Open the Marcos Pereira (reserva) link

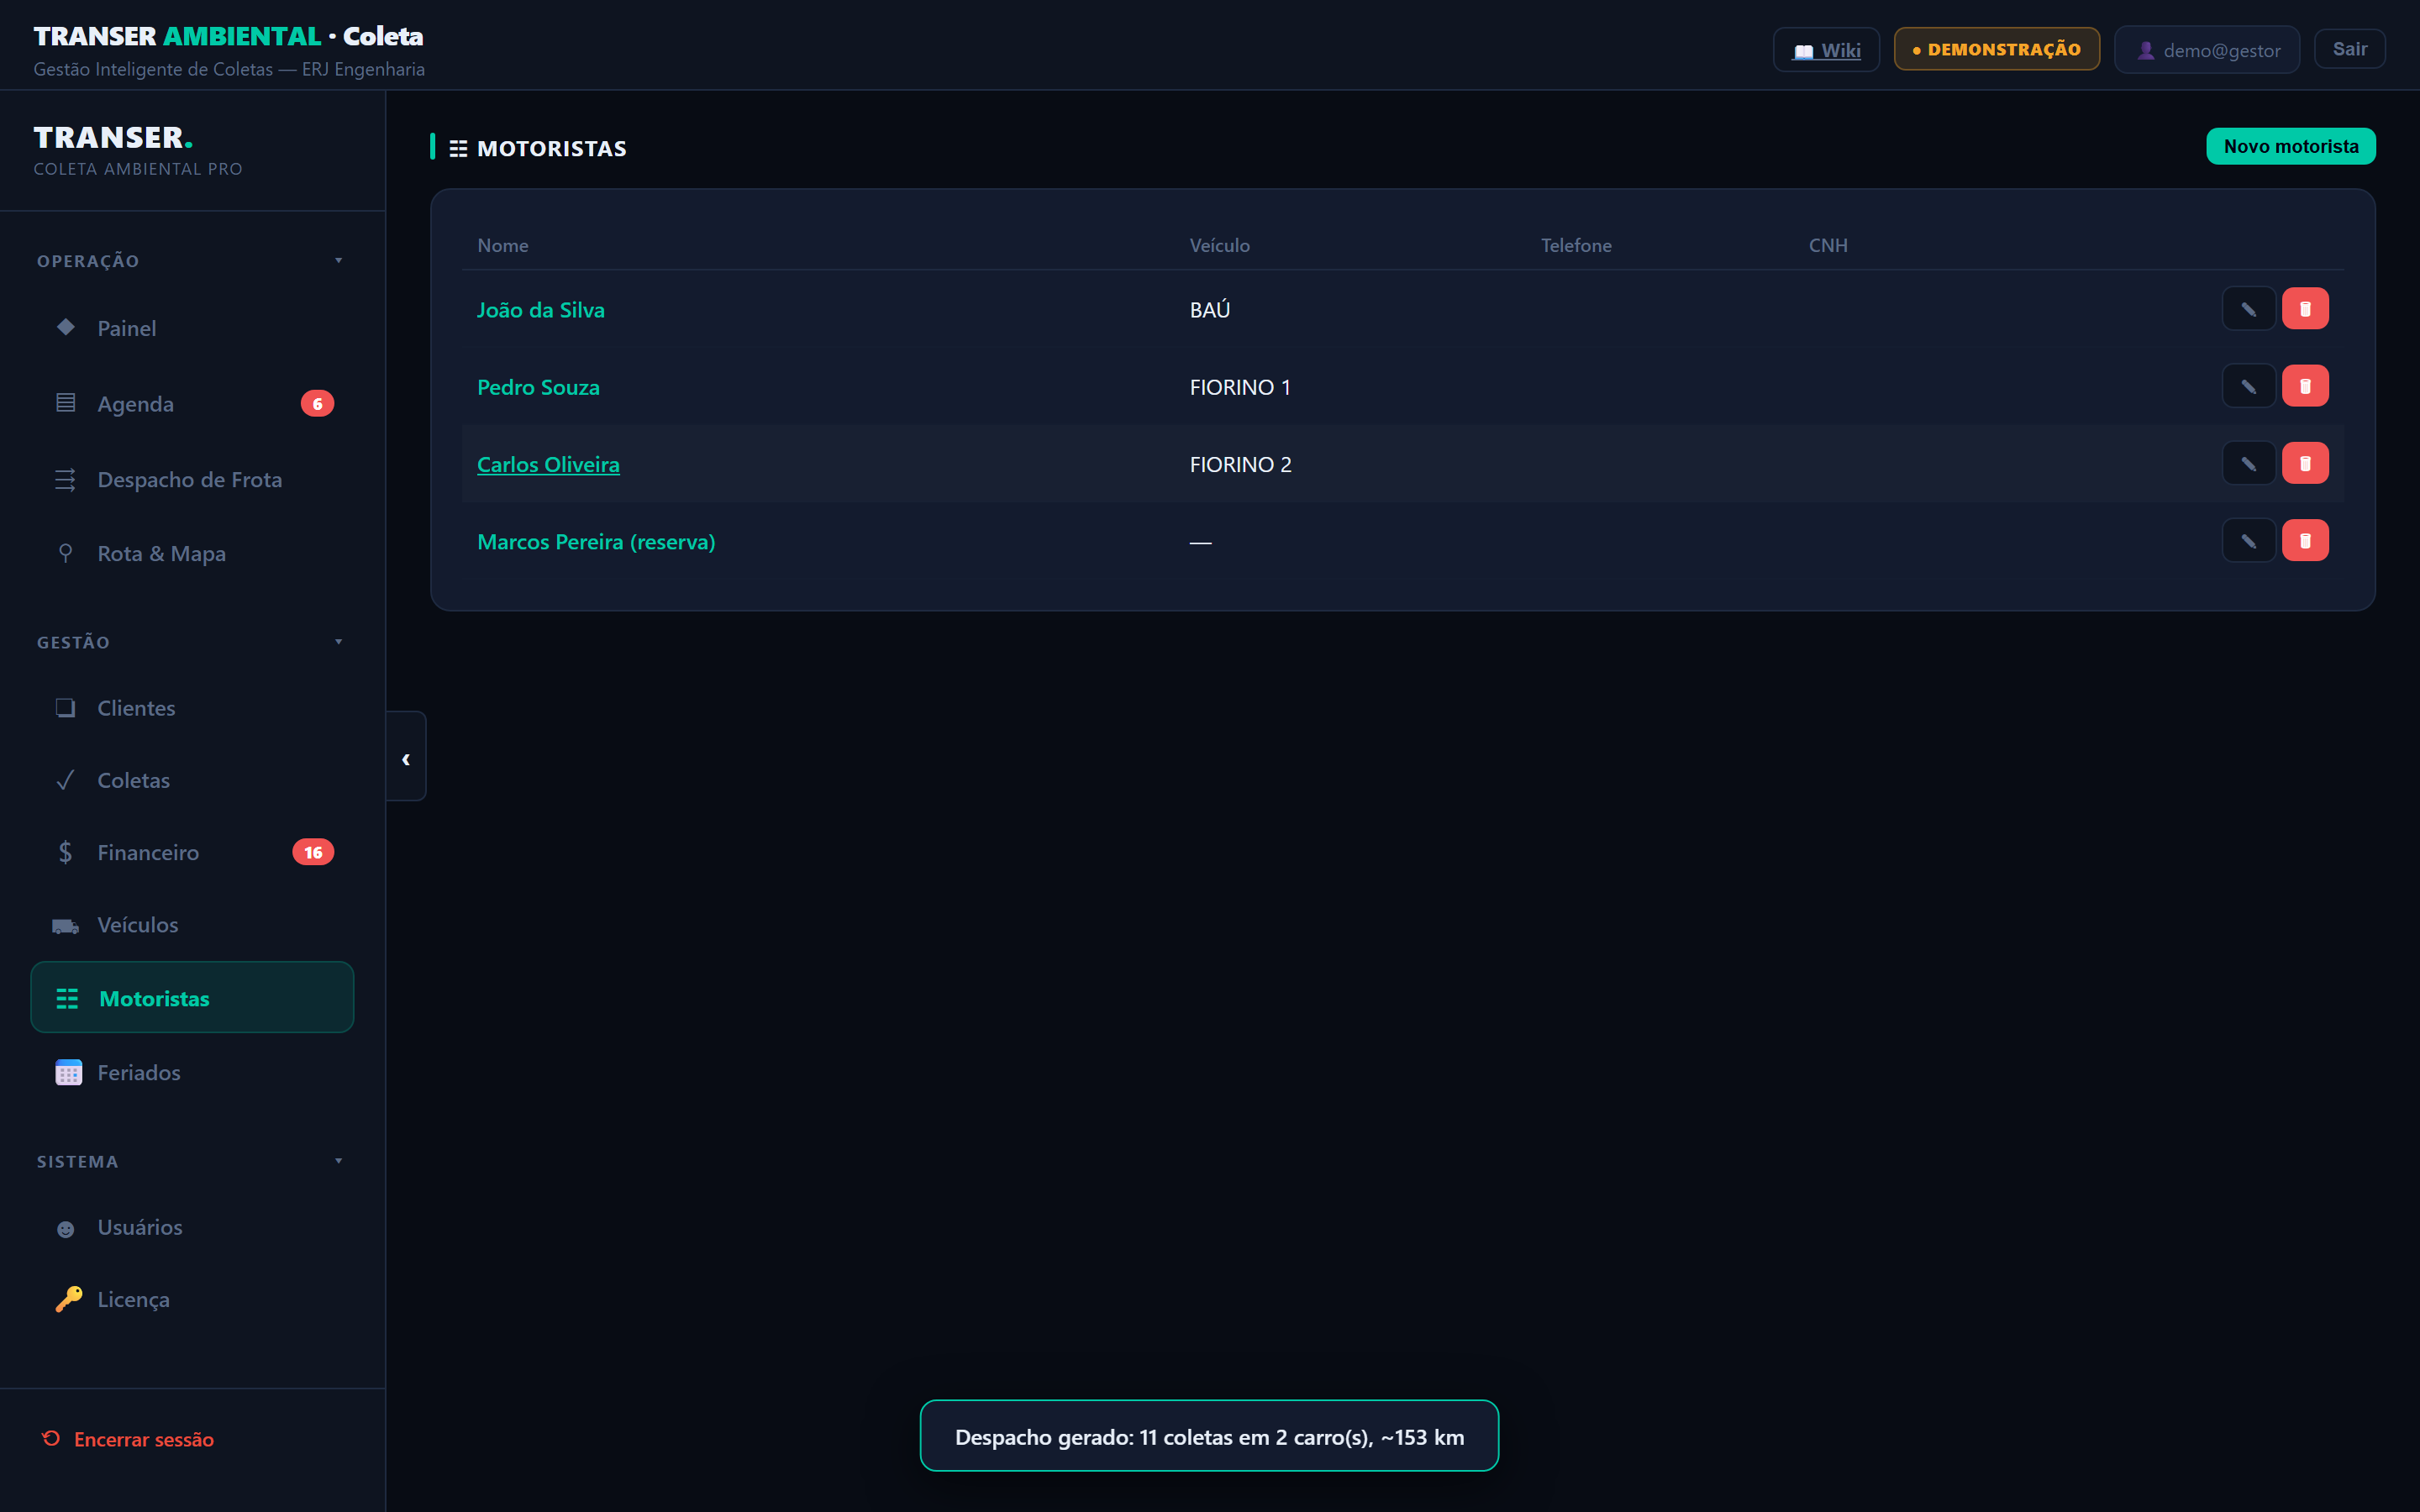click(x=596, y=542)
